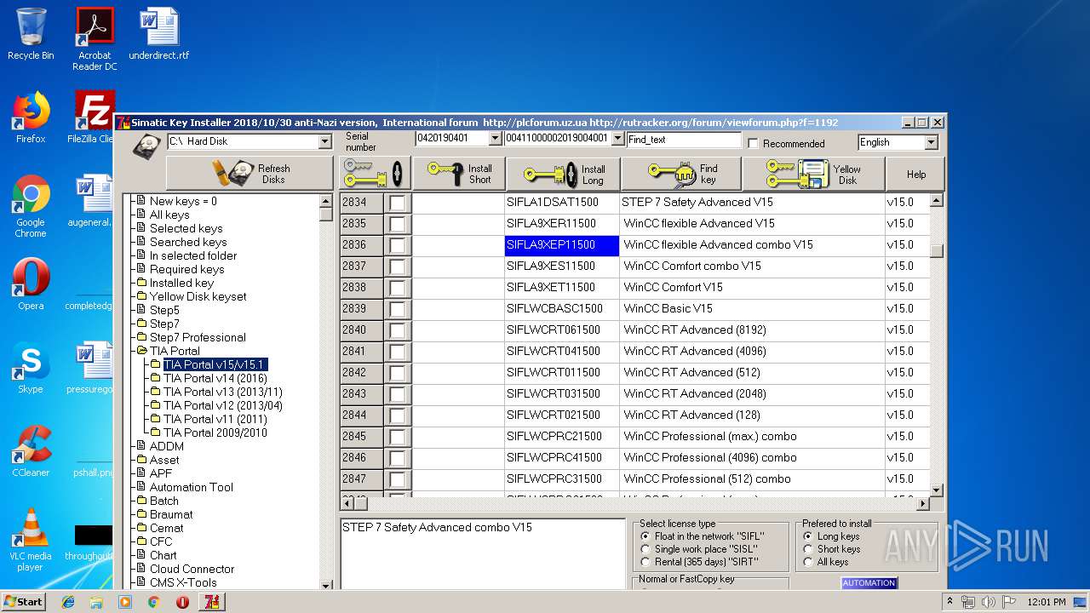Click the yellow key toolbar button
Screen dimensions: 1090x613
[x=376, y=174]
